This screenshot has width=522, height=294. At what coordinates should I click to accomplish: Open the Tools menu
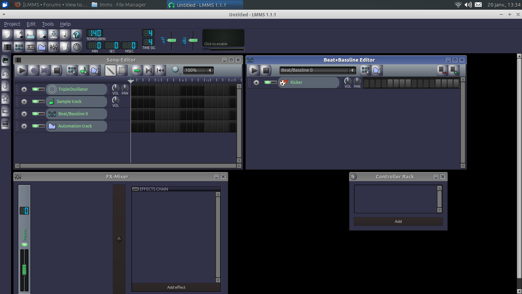click(48, 24)
